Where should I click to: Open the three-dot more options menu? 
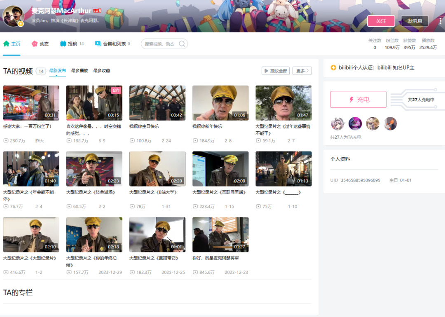click(440, 21)
